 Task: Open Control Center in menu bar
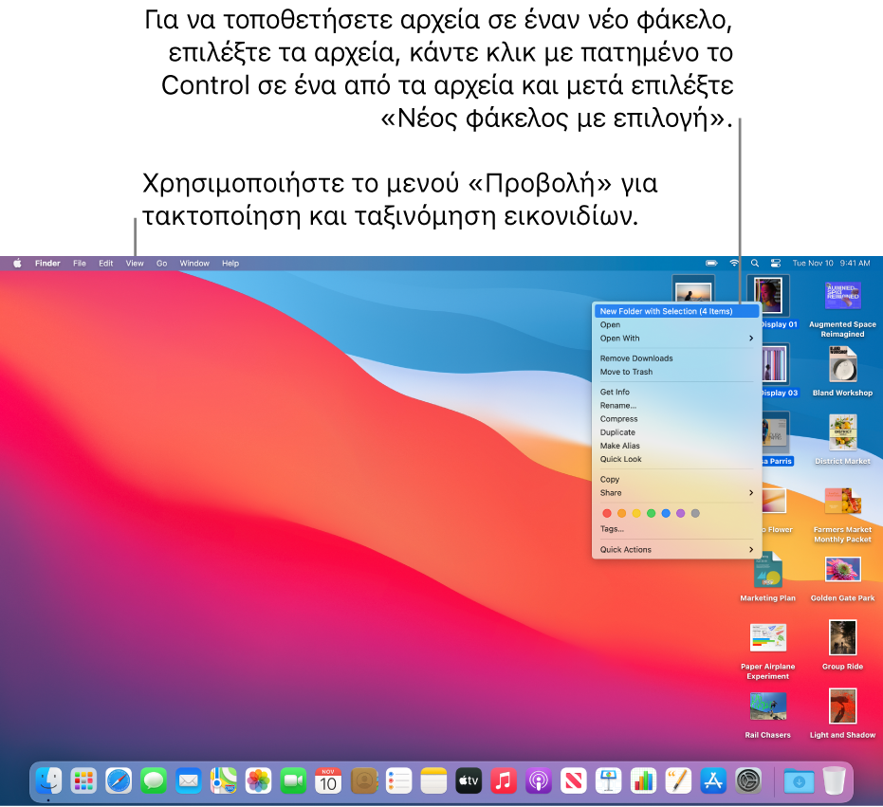(x=776, y=263)
